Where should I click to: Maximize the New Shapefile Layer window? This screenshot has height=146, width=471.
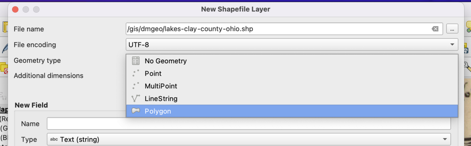36,10
